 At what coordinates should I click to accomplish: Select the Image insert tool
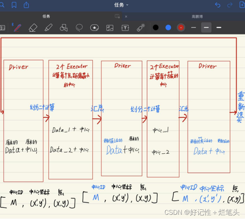[110, 28]
